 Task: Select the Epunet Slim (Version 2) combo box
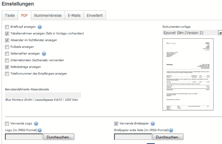[x=192, y=33]
